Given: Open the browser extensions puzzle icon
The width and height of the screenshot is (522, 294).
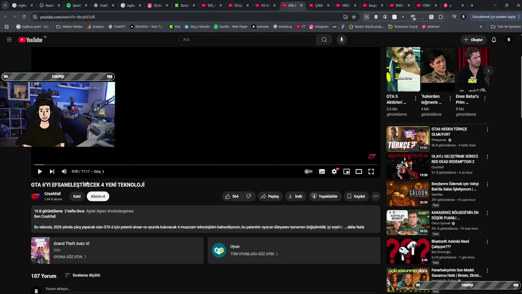Looking at the screenshot, I should pyautogui.click(x=441, y=17).
